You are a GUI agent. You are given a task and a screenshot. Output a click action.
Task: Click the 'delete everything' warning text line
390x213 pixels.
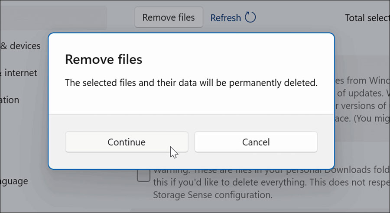click(x=271, y=182)
